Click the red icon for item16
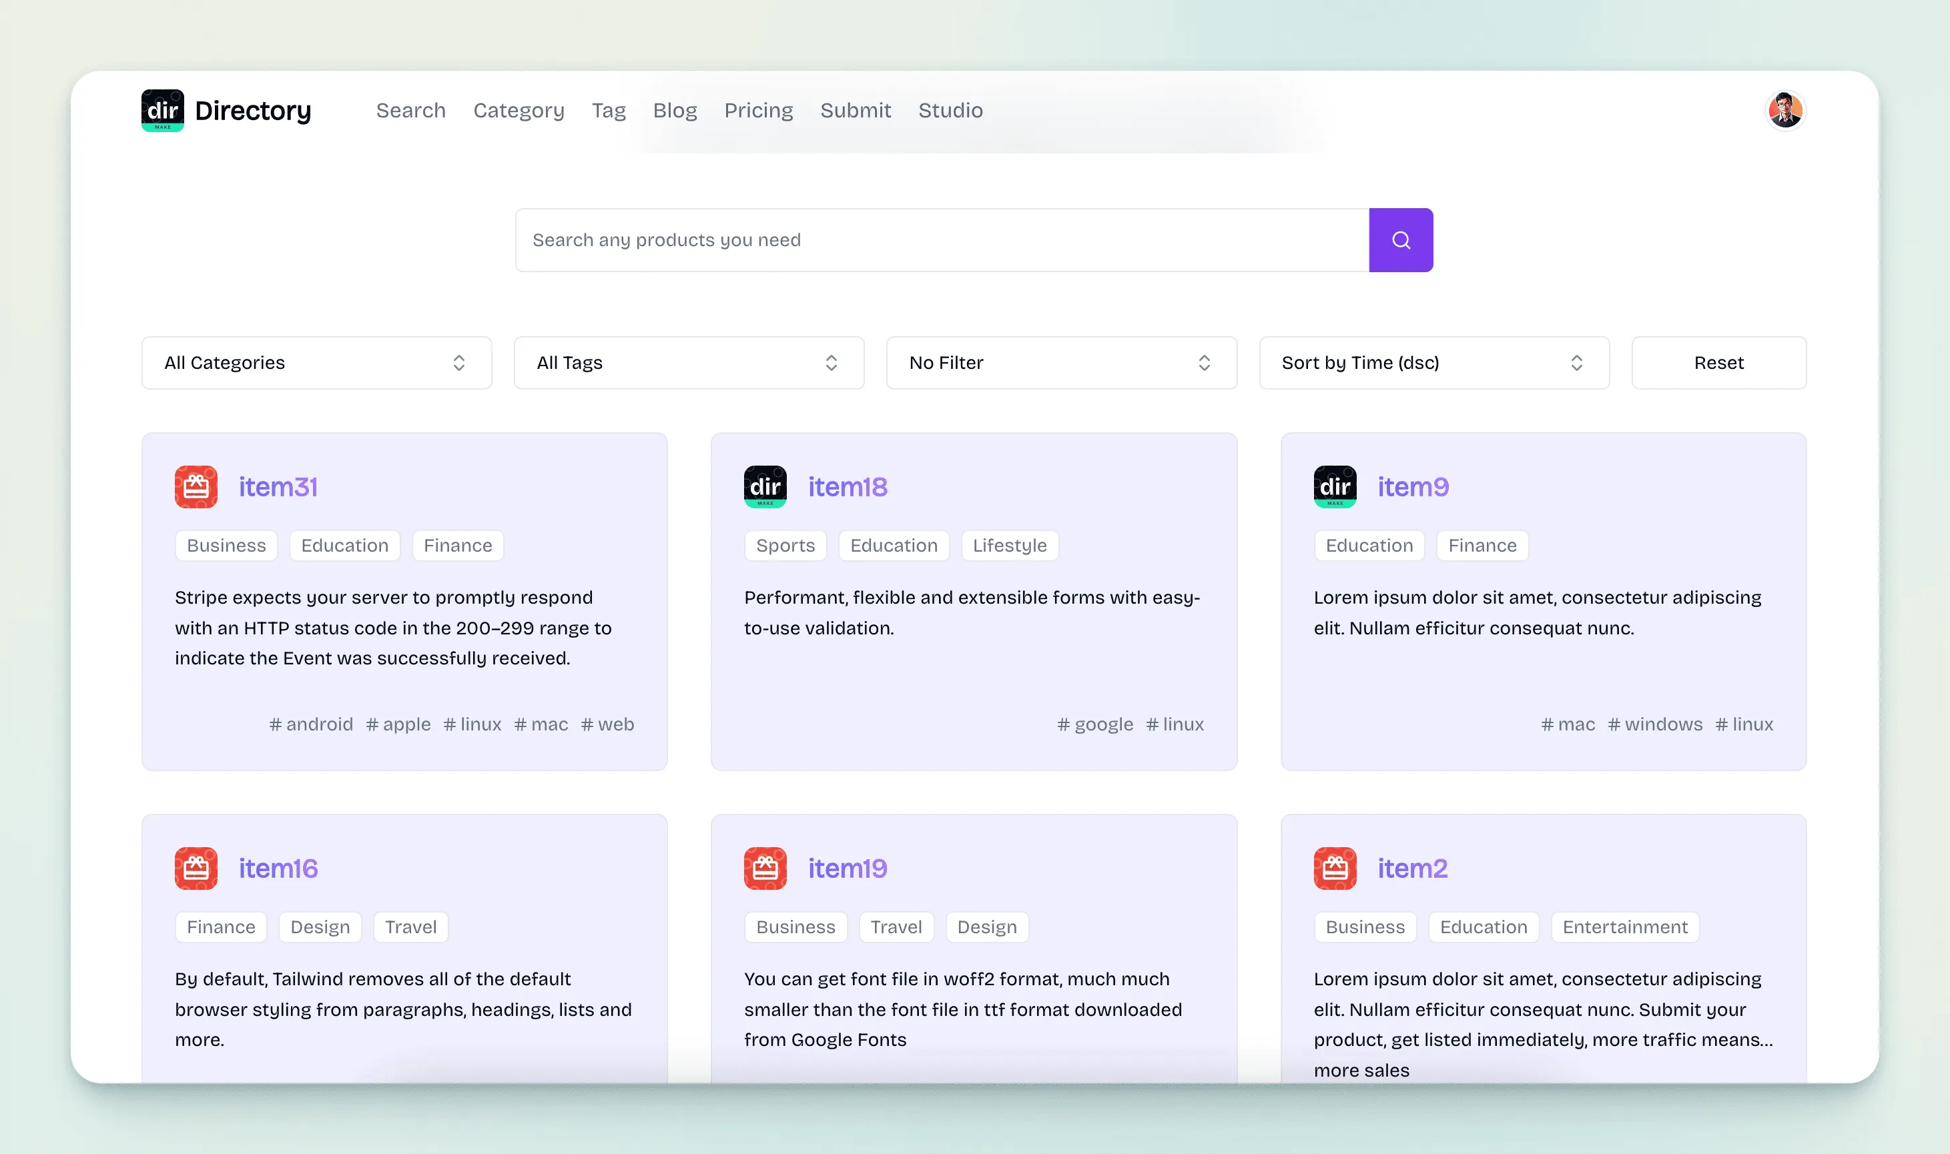 (x=196, y=868)
